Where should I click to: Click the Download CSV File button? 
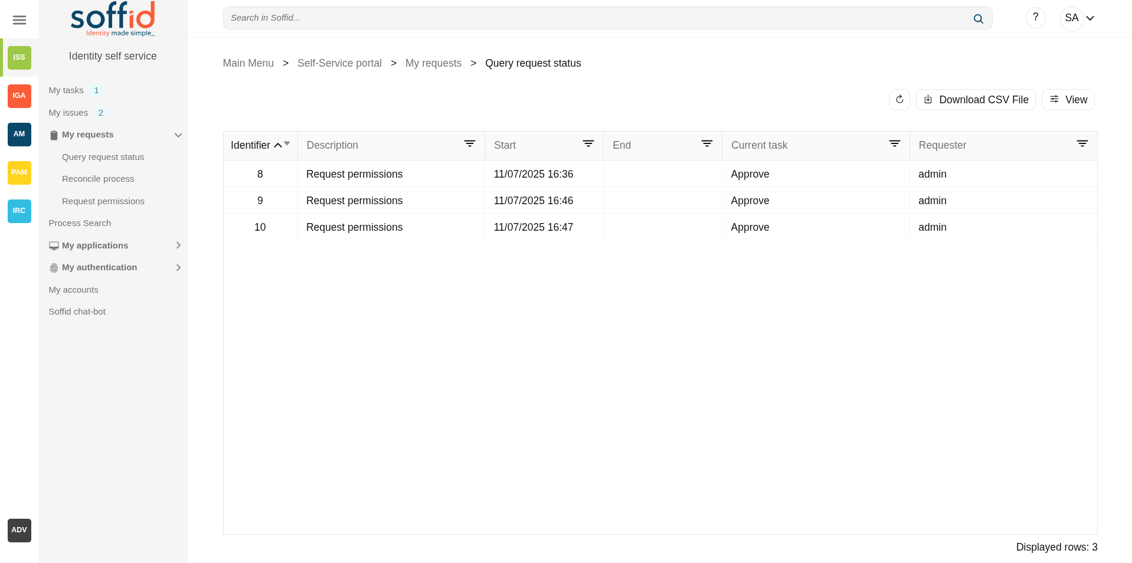point(975,100)
